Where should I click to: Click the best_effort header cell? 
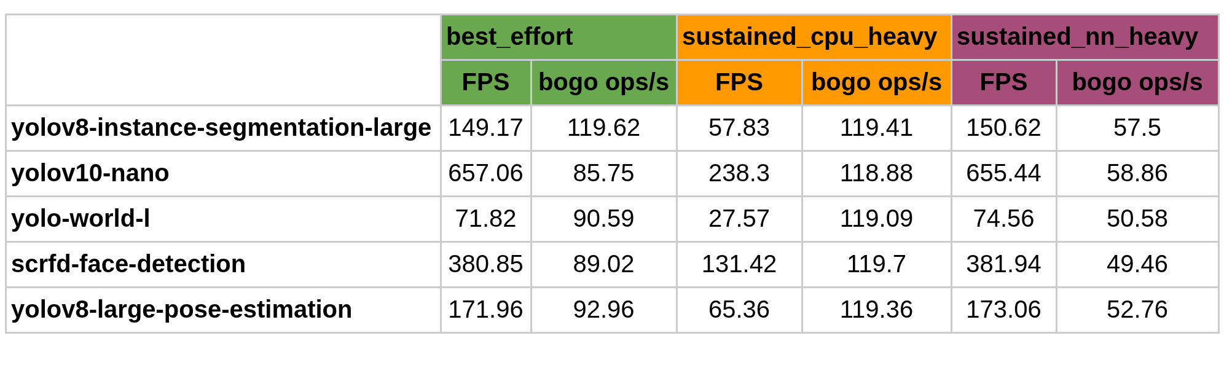tap(559, 37)
